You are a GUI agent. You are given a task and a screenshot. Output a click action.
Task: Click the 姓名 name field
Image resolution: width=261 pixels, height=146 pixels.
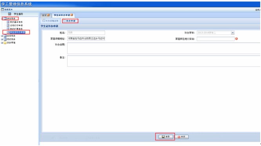pos(86,32)
